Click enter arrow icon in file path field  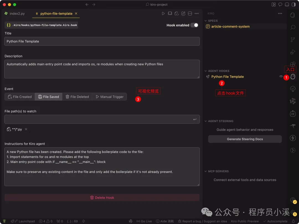[x=195, y=119]
